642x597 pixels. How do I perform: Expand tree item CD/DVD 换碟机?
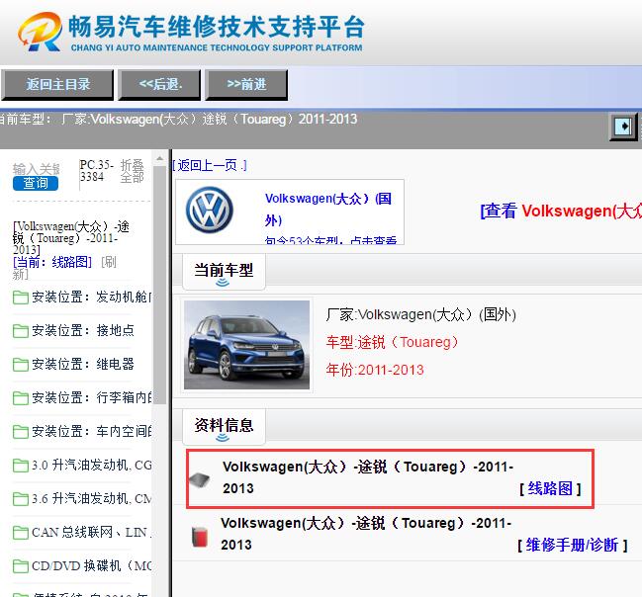[x=92, y=566]
